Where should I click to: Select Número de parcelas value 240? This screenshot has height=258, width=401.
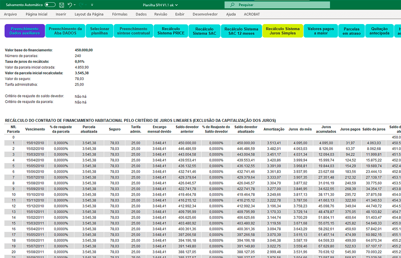(78, 56)
